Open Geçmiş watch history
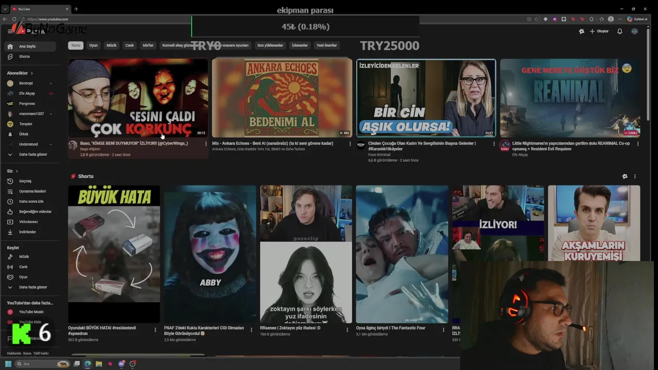The width and height of the screenshot is (658, 370). pyautogui.click(x=30, y=181)
